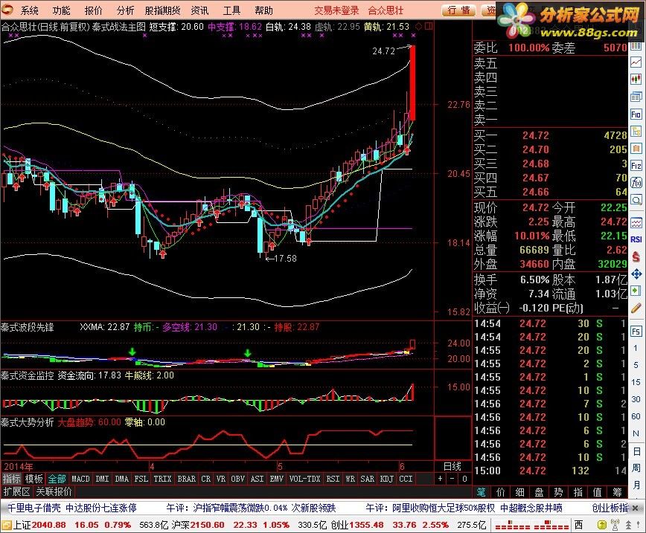Open the 工具 menu

(x=231, y=10)
